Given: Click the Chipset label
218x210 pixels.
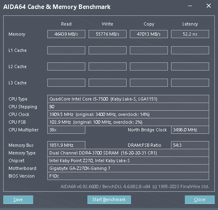Looking at the screenshot, I should [x=17, y=161].
